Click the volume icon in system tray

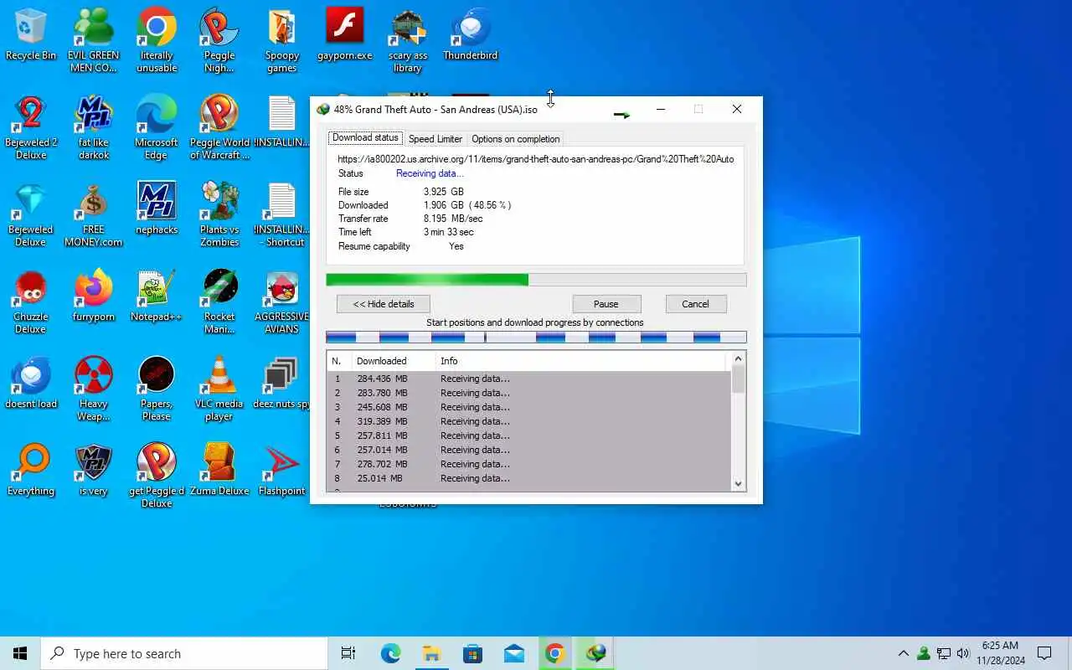click(x=963, y=653)
